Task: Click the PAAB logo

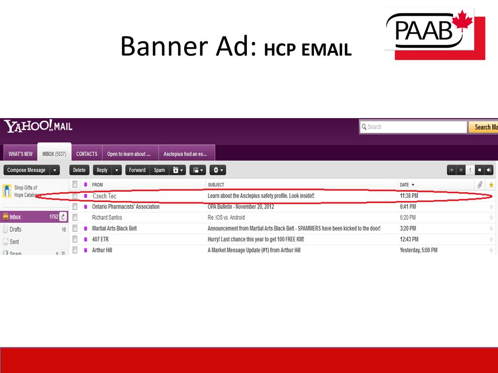Action: pyautogui.click(x=435, y=33)
